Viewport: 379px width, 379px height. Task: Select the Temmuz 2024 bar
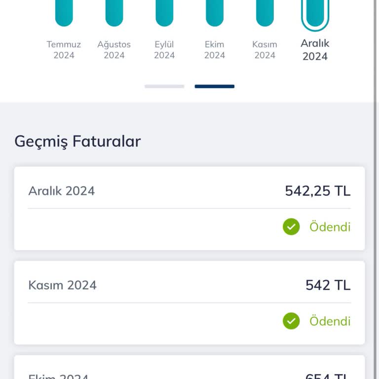[64, 12]
